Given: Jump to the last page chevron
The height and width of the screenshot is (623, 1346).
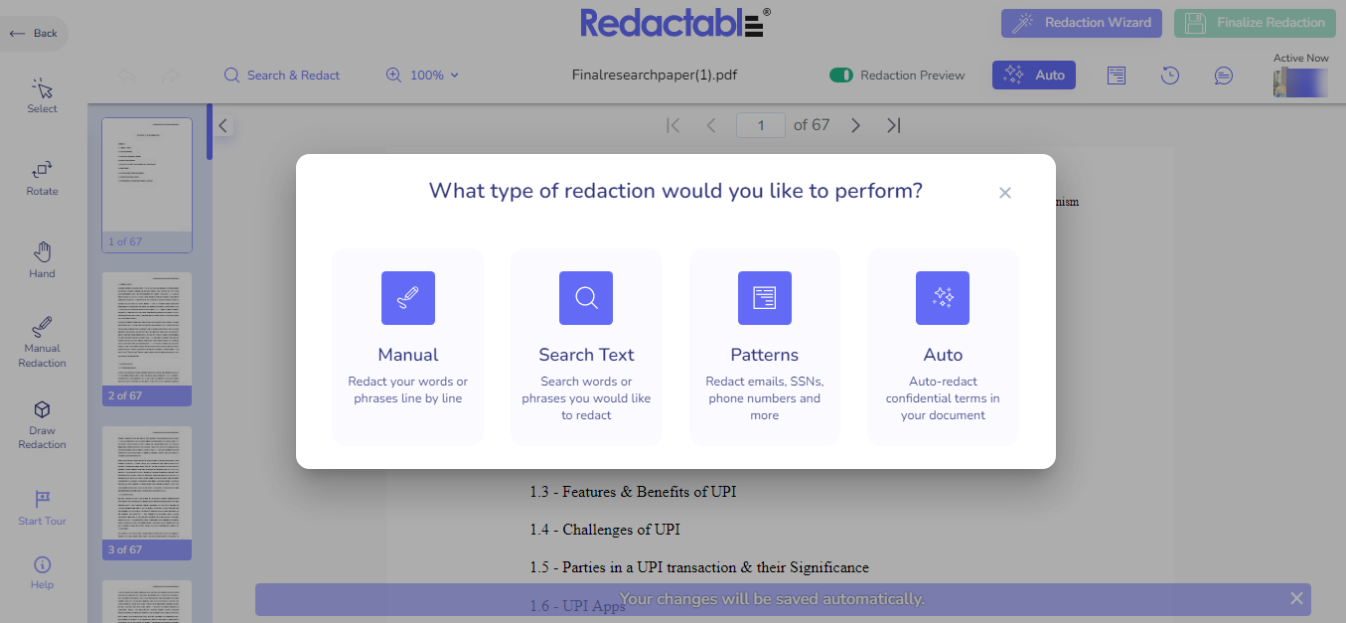Looking at the screenshot, I should pyautogui.click(x=892, y=125).
